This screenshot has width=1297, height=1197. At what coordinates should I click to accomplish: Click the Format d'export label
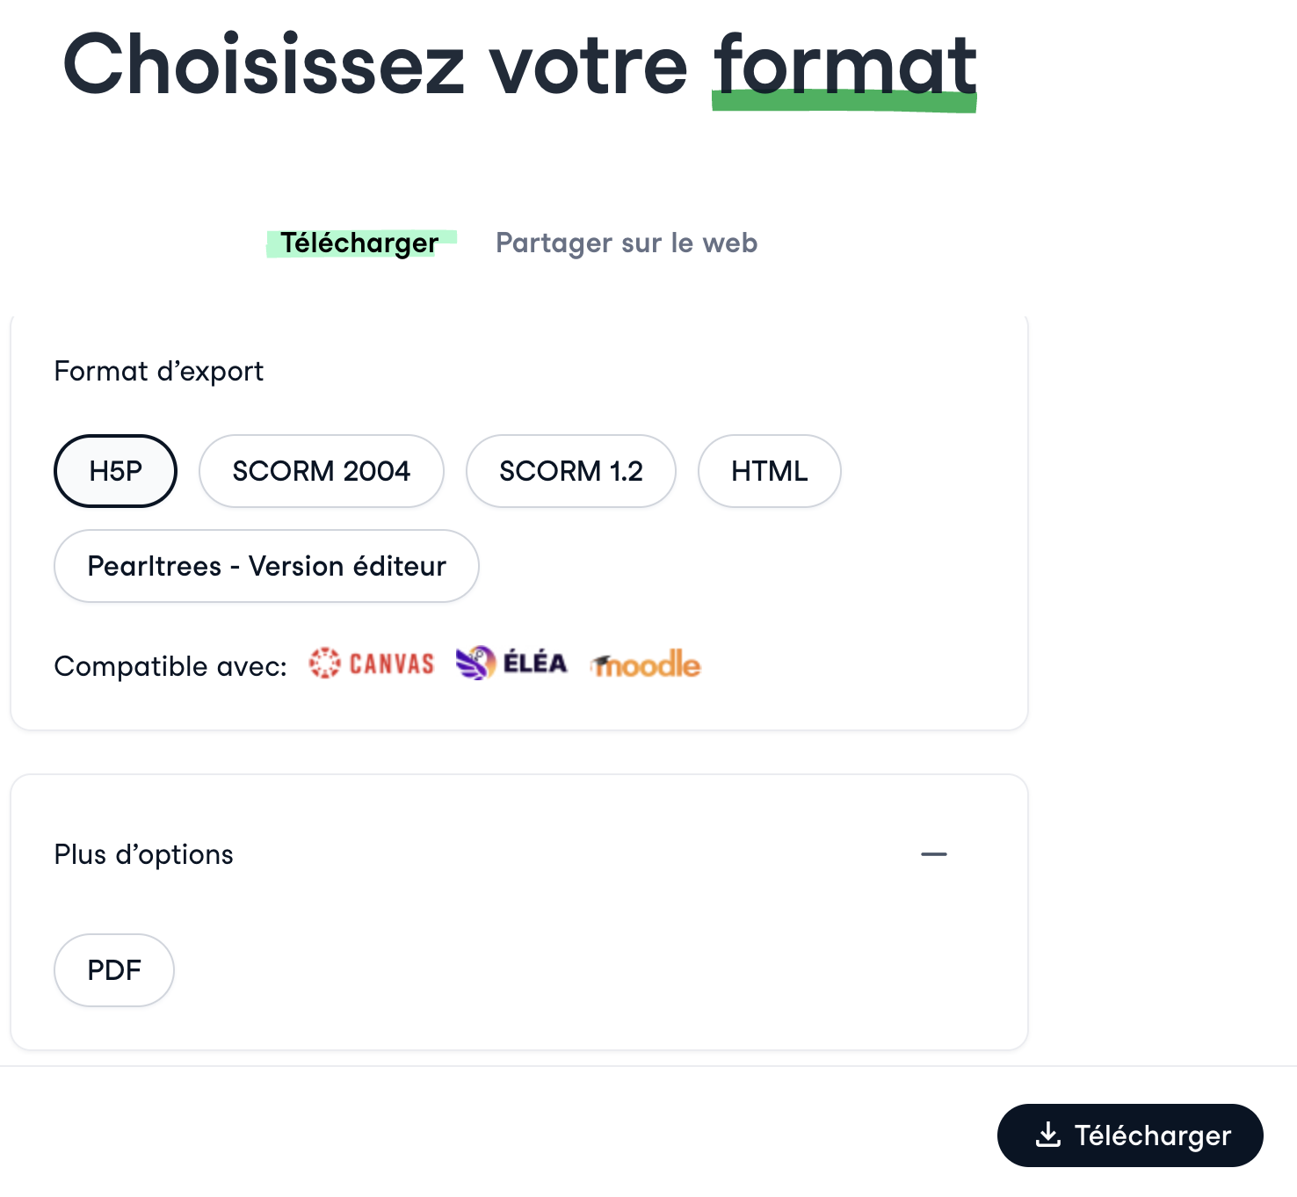(159, 371)
